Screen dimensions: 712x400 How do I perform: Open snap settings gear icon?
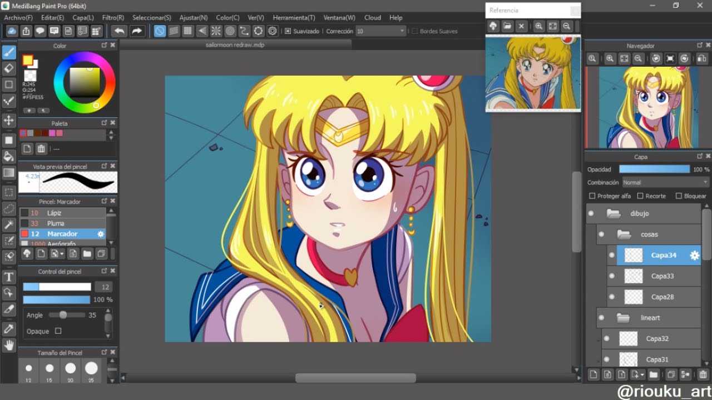273,31
